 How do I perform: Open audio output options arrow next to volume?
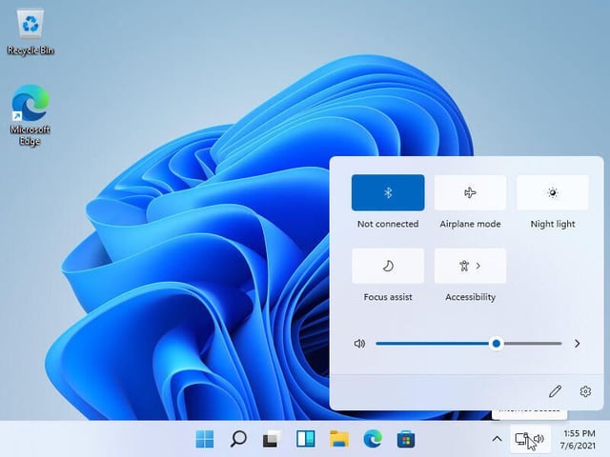tap(577, 344)
